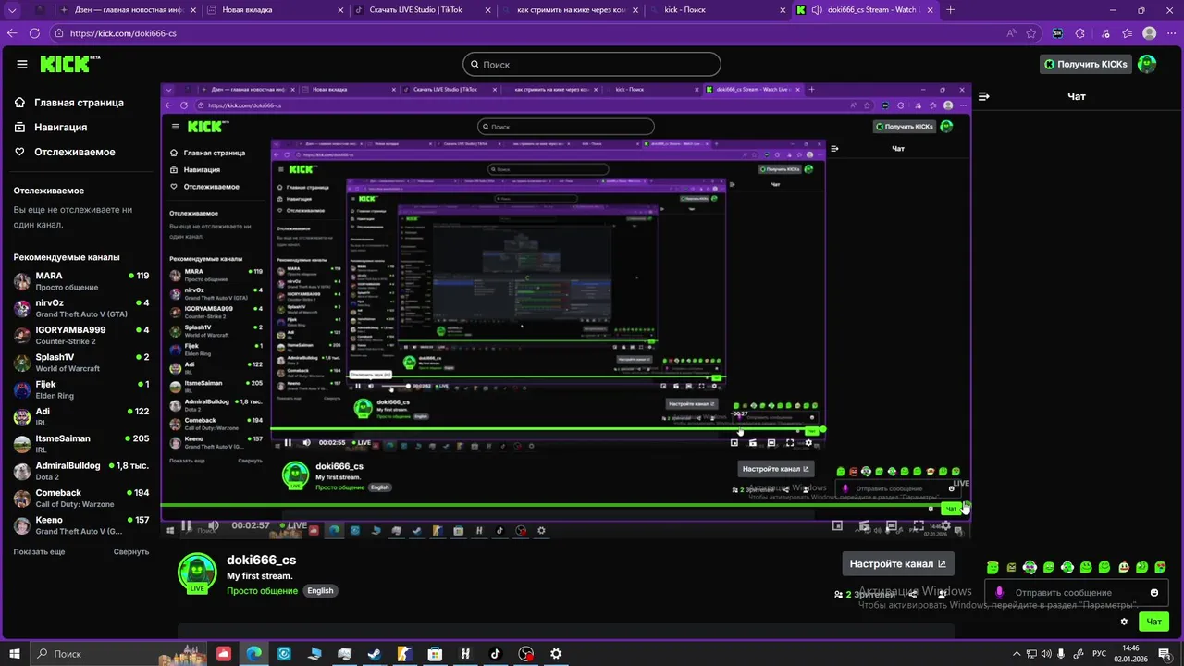Click the English language tag
1184x666 pixels.
pyautogui.click(x=320, y=590)
